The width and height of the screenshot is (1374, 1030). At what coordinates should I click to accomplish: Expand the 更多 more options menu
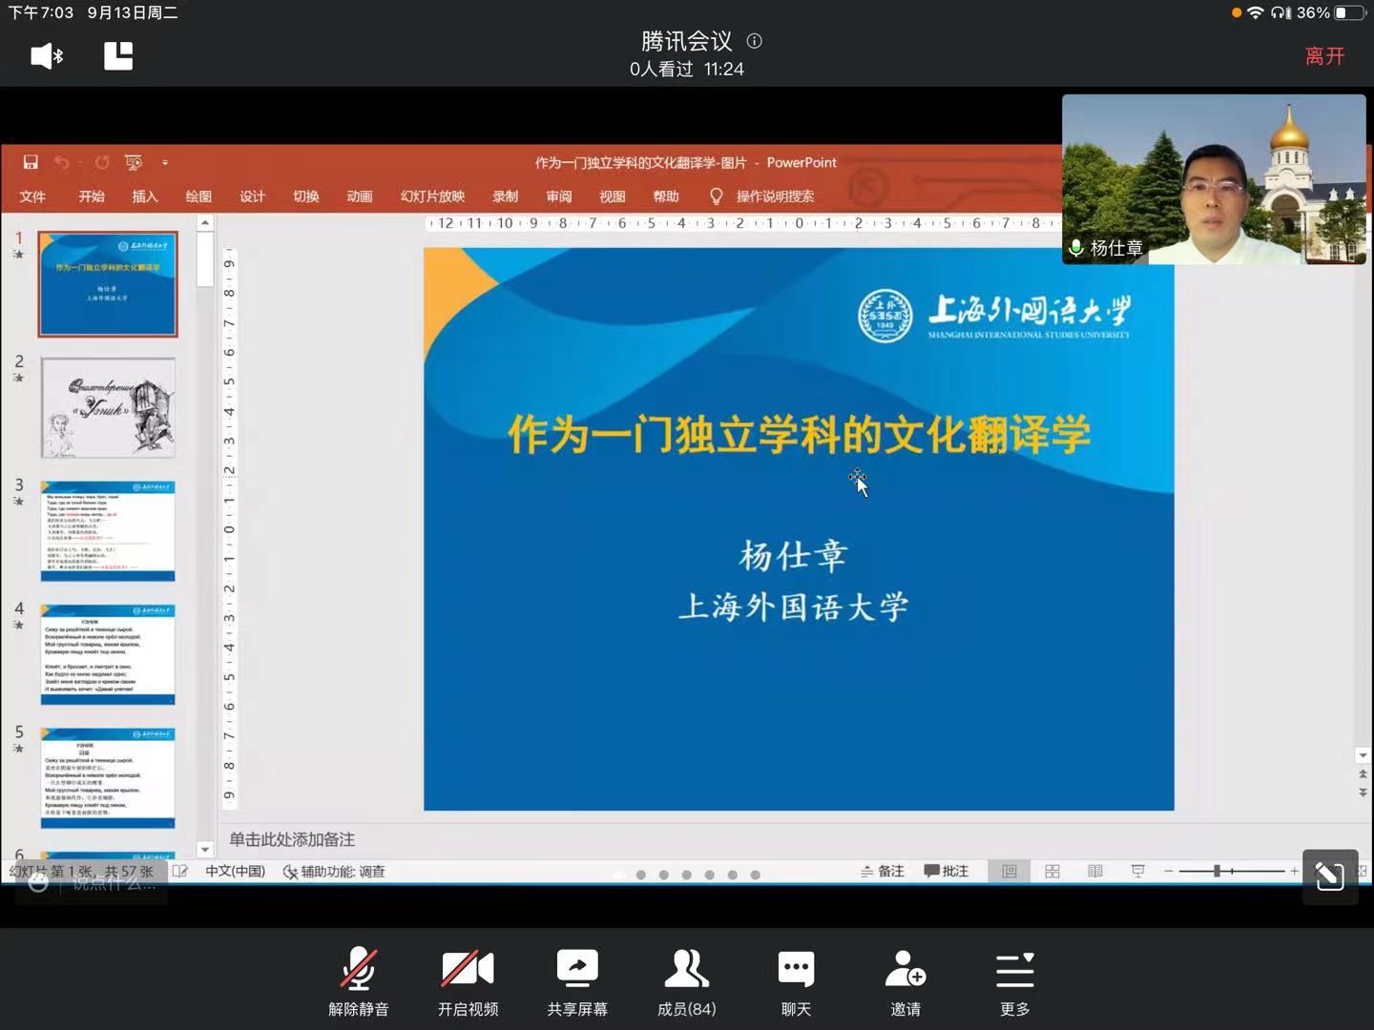click(x=1014, y=982)
